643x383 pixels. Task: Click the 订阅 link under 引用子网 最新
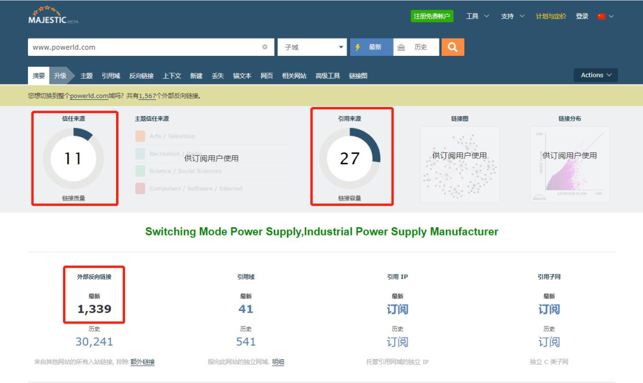549,309
